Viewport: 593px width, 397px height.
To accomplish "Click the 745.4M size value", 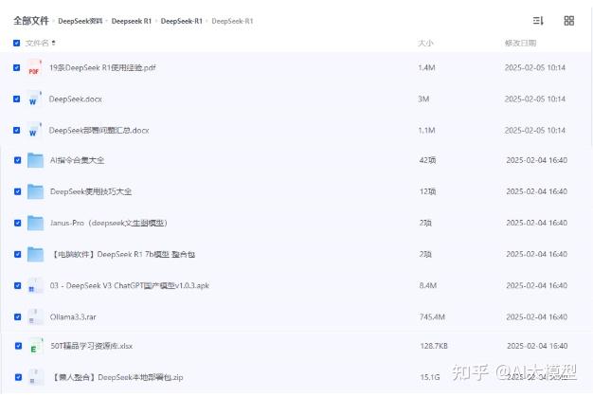I will 432,316.
